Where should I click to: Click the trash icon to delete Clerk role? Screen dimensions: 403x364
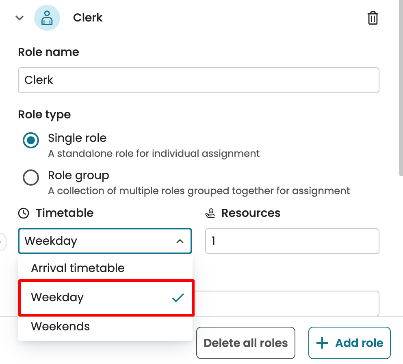tap(373, 18)
